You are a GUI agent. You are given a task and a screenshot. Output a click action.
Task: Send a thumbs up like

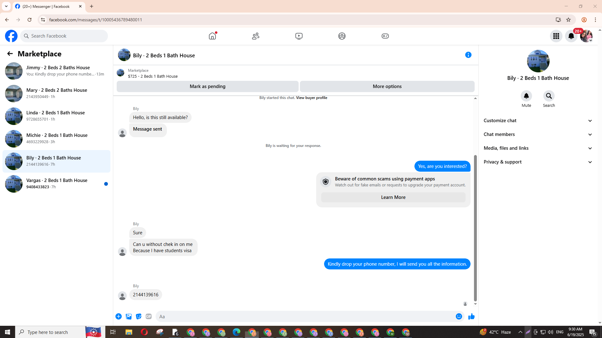(471, 316)
